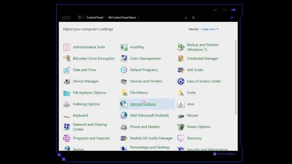Open the Programs and Features link
Screen dimensions: 292x164
pos(91,138)
